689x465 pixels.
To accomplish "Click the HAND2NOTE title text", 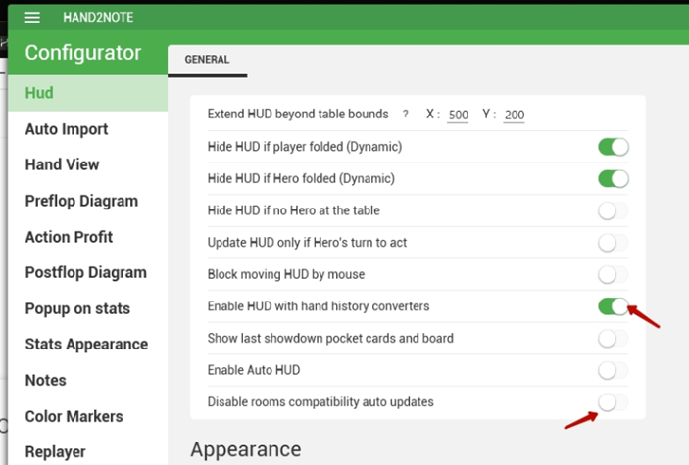I will point(98,17).
